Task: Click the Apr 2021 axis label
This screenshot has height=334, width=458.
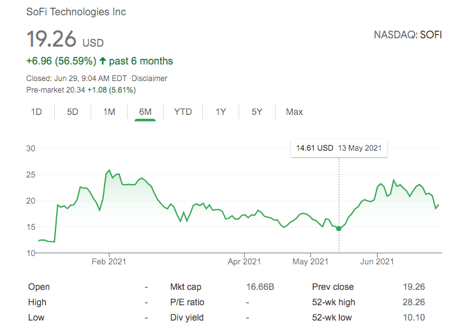Action: point(244,261)
